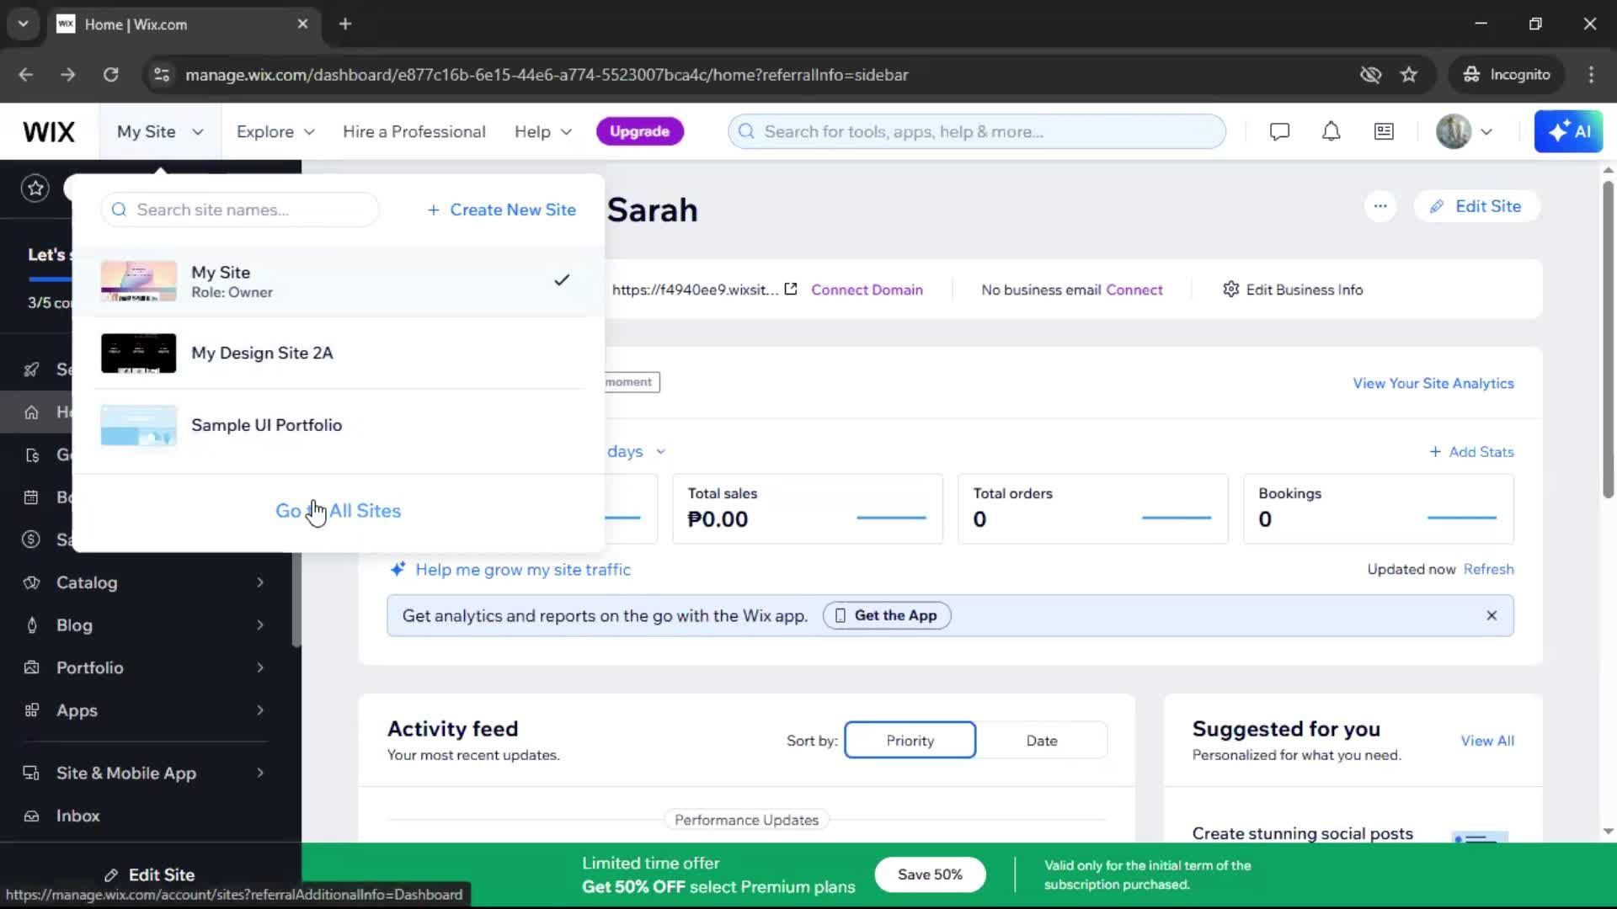Click the page vertical scrollbar
The image size is (1617, 909).
click(x=1608, y=338)
